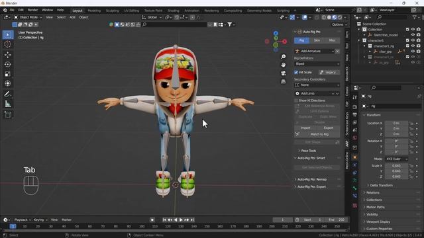Image resolution: width=424 pixels, height=238 pixels.
Task: Open the Output properties tab icon
Action: [x=355, y=115]
